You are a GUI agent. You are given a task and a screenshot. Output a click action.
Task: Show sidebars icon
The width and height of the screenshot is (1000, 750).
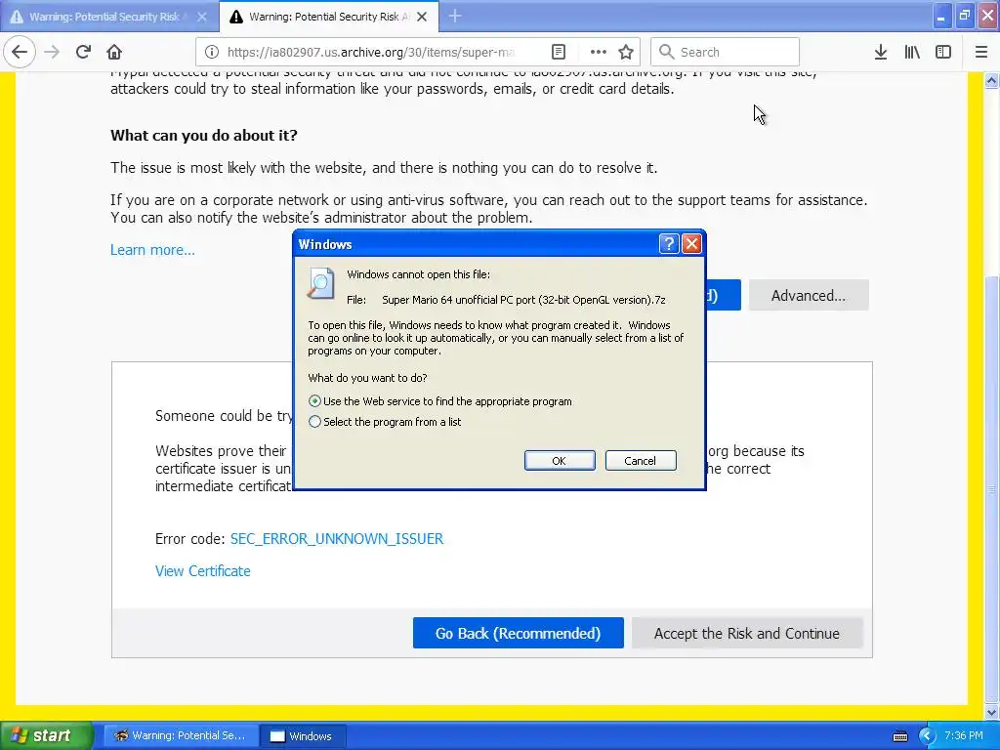[x=942, y=52]
